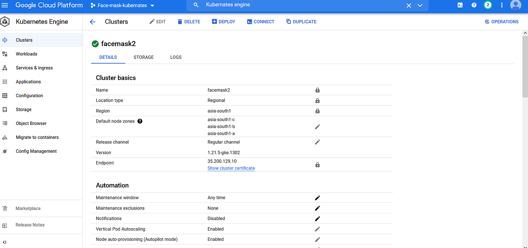
Task: Click the Regional location type value
Action: (216, 100)
